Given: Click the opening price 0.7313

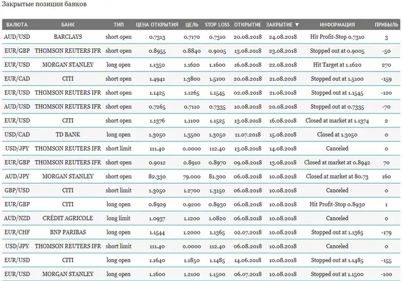Looking at the screenshot, I should 157,37.
